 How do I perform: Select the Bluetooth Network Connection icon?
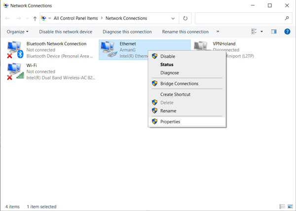15,50
